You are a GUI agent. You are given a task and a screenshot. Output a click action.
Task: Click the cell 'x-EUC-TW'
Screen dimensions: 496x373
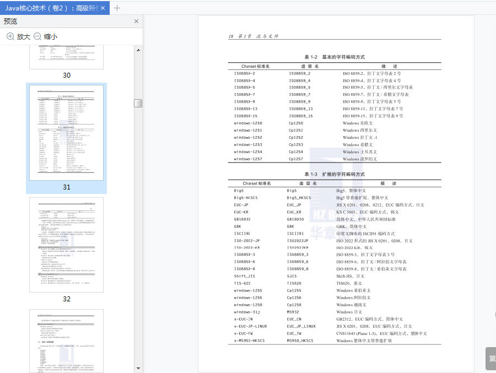point(243,333)
